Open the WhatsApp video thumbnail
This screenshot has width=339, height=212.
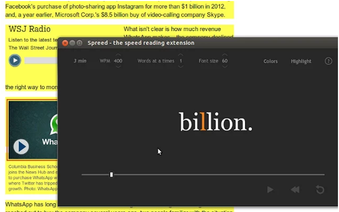(x=33, y=130)
